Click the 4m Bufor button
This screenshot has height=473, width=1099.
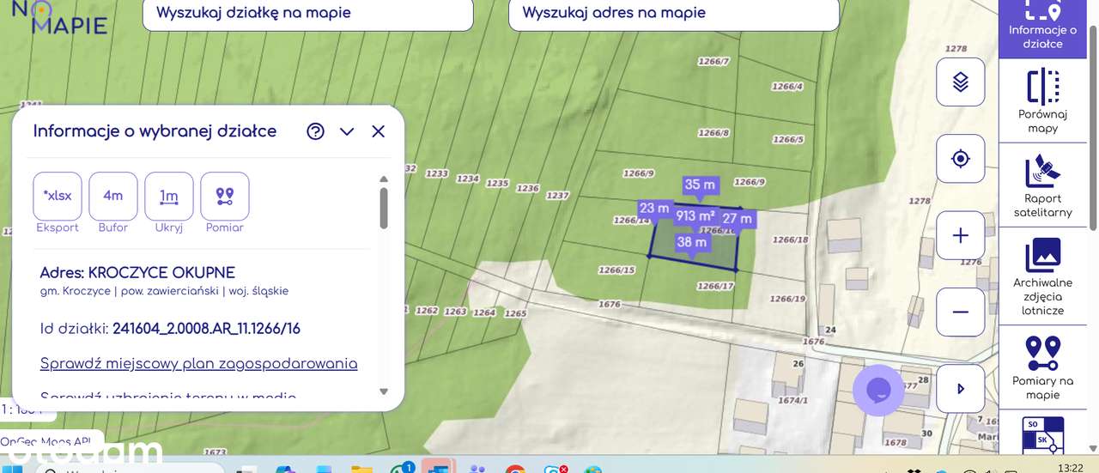tap(113, 196)
